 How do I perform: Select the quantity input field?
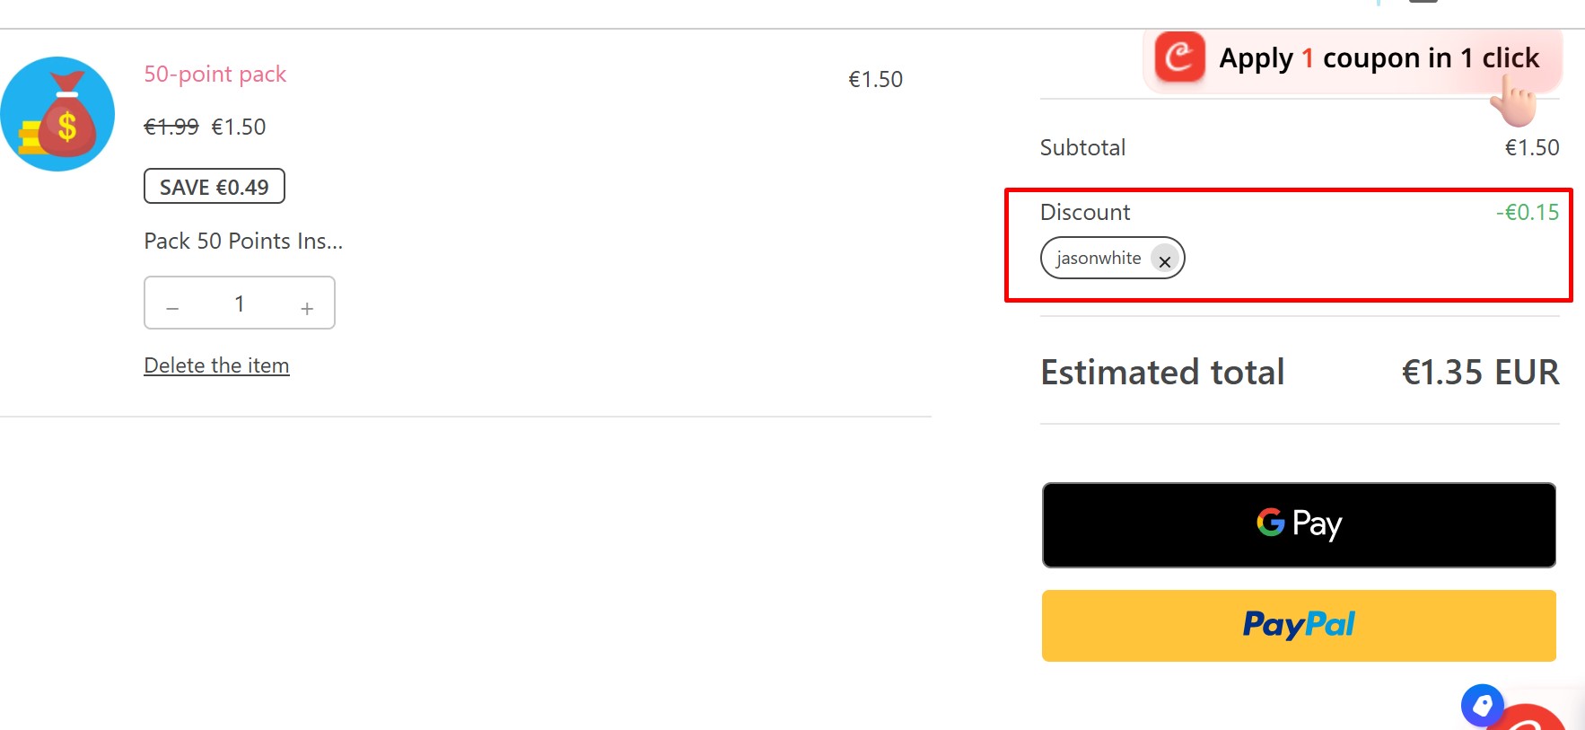(x=239, y=303)
